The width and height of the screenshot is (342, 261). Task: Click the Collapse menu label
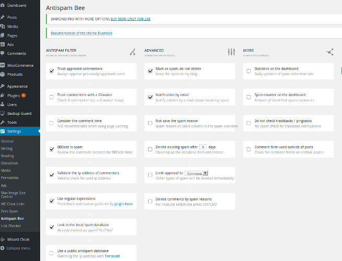18,248
